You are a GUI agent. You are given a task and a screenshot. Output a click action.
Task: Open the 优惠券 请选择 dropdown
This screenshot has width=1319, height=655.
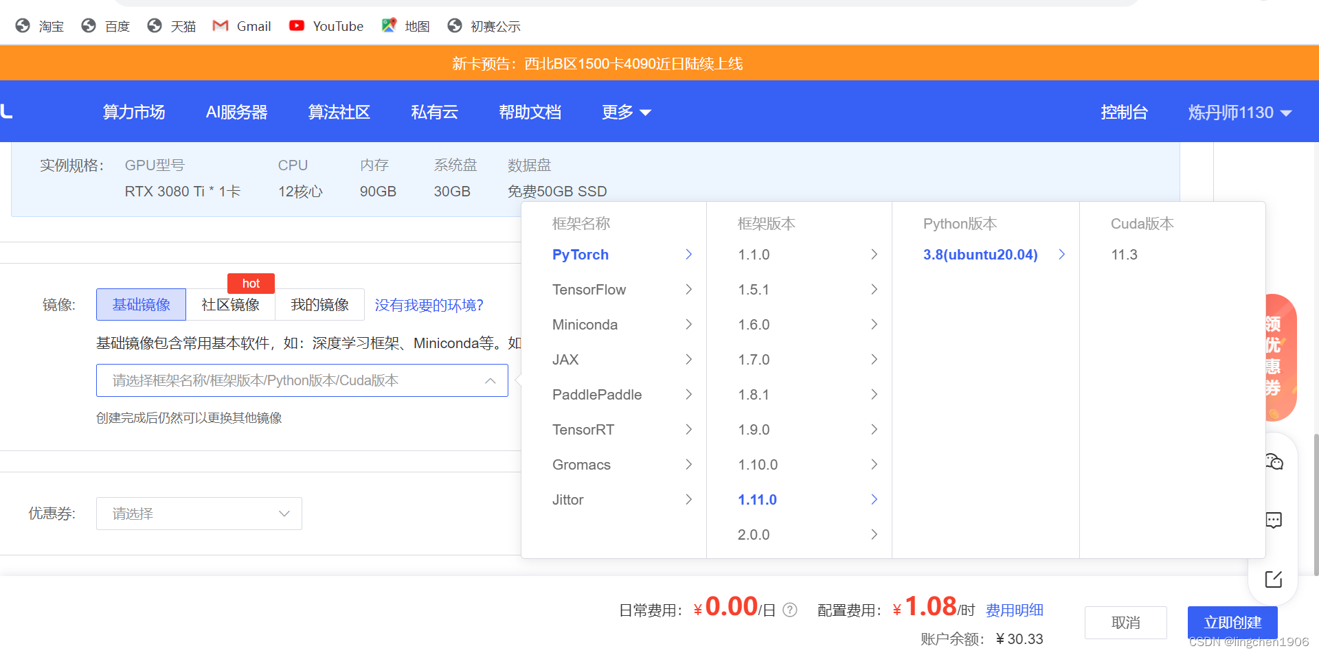coord(199,514)
